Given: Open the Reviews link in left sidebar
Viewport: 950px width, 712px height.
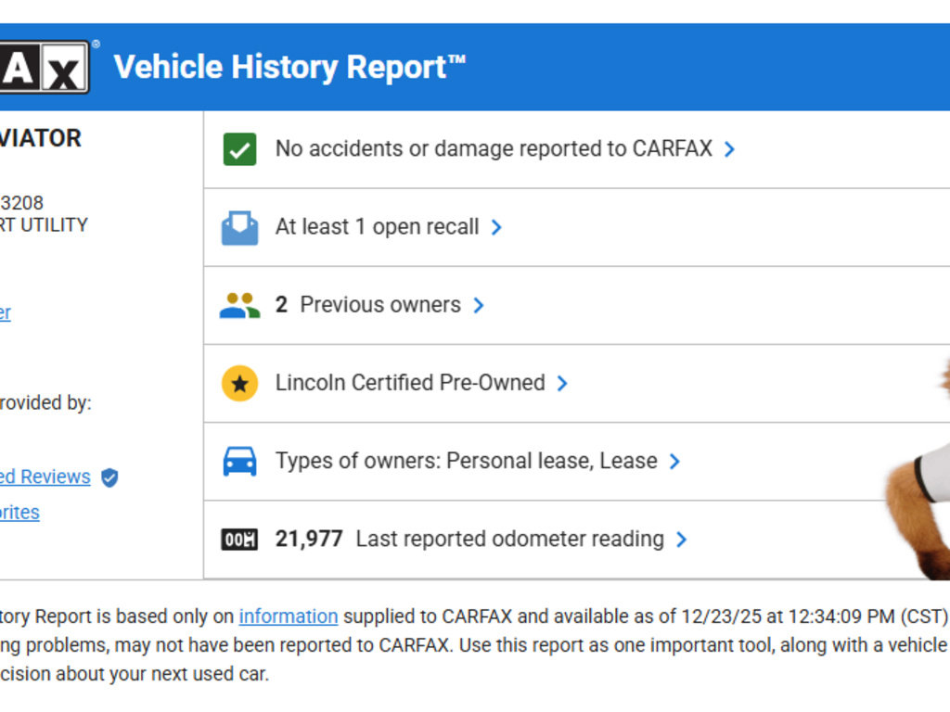Looking at the screenshot, I should click(45, 477).
